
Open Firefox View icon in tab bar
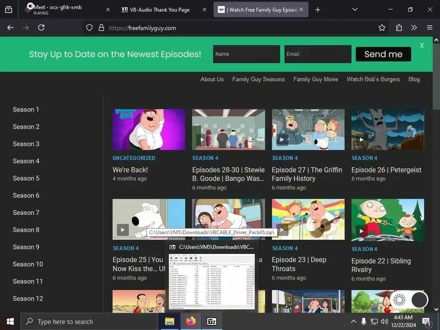click(x=9, y=10)
